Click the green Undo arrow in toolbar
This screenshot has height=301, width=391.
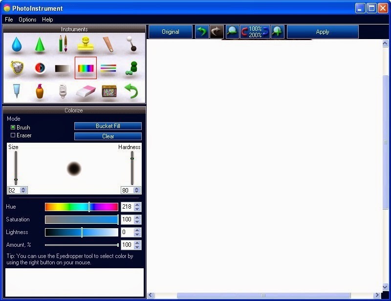[202, 32]
